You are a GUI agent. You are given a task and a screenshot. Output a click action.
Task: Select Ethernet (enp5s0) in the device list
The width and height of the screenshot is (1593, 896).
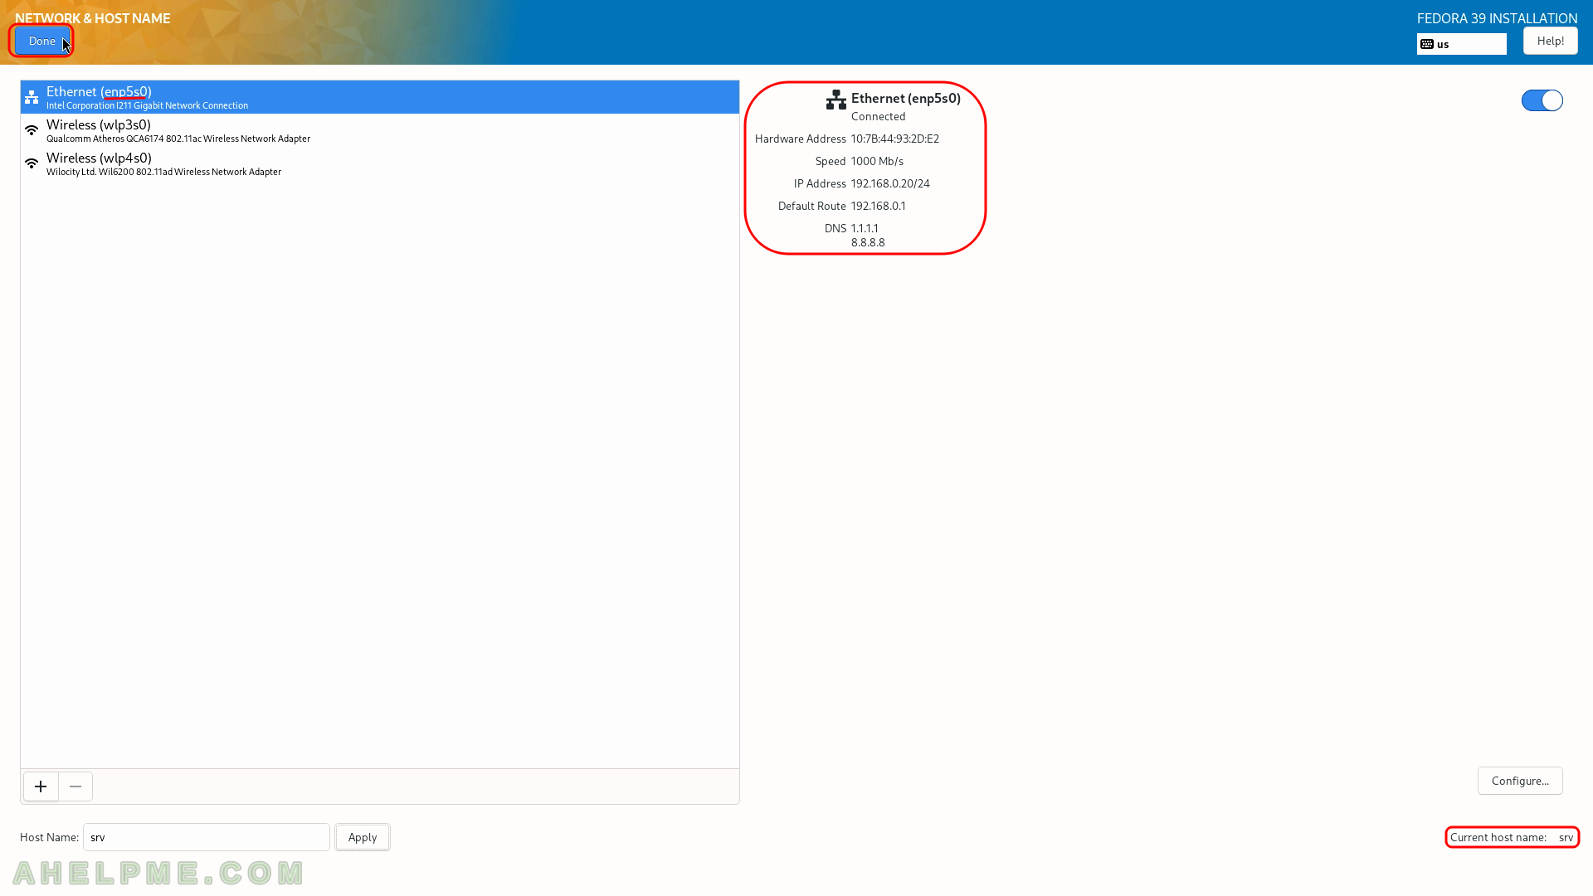(x=380, y=97)
